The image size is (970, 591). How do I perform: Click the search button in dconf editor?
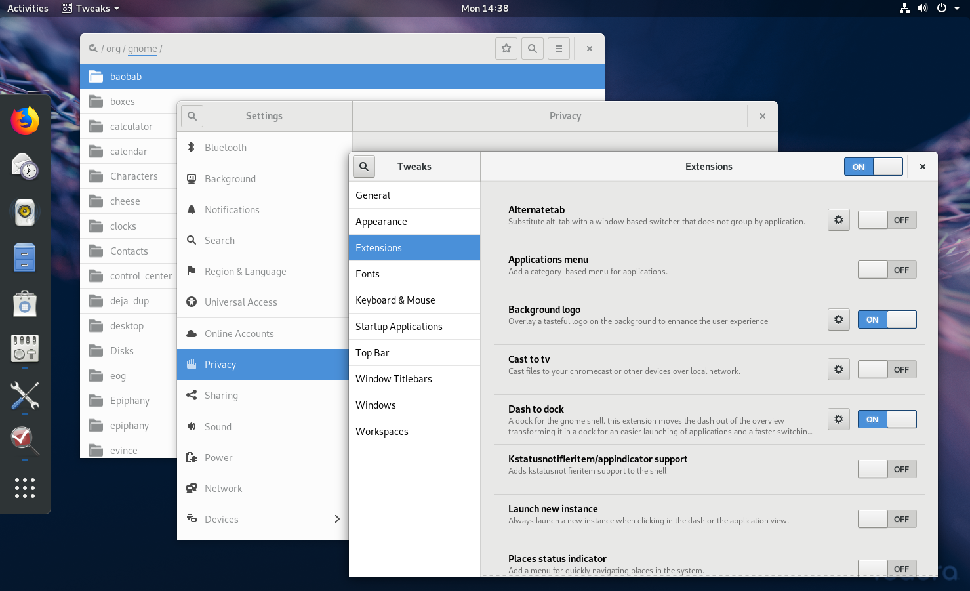[533, 49]
